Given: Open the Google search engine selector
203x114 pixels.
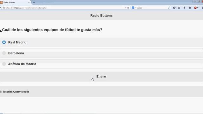Looking at the screenshot, I should pos(134,8).
